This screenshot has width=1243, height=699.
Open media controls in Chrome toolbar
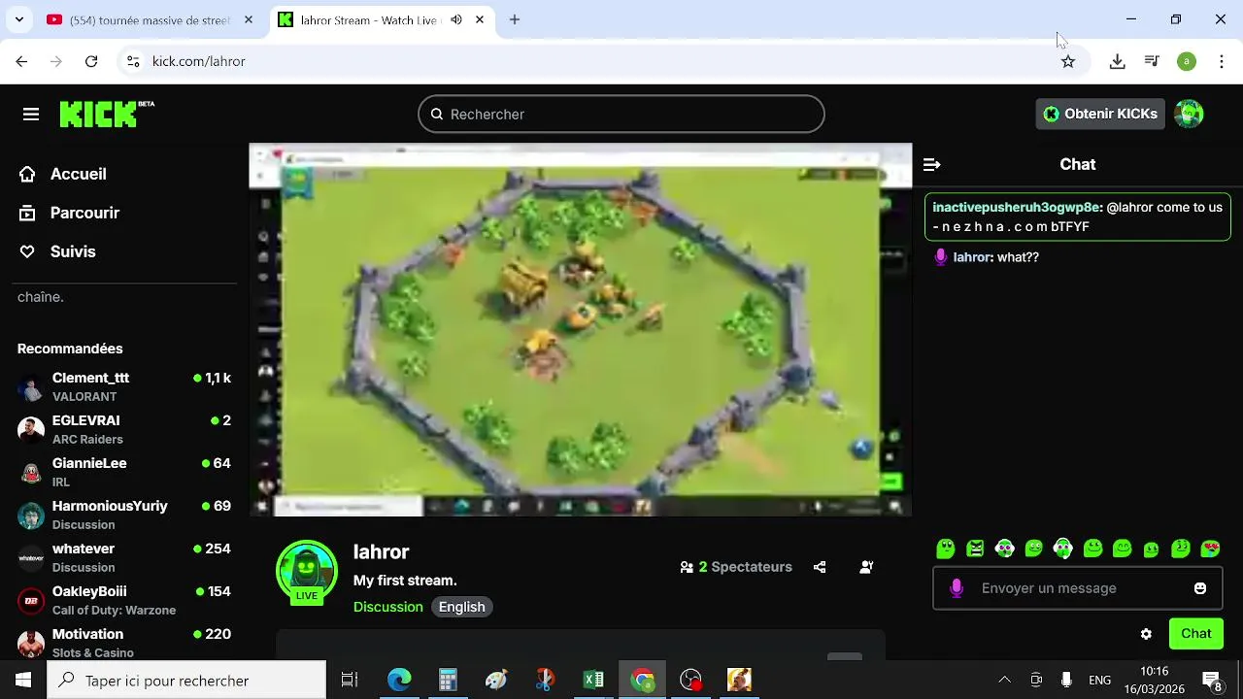pos(1152,61)
